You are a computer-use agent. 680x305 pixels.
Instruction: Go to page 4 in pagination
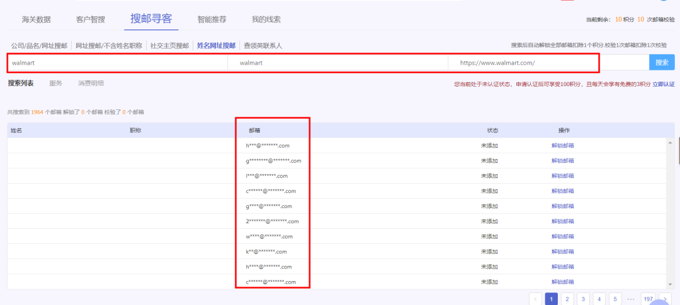(x=599, y=299)
